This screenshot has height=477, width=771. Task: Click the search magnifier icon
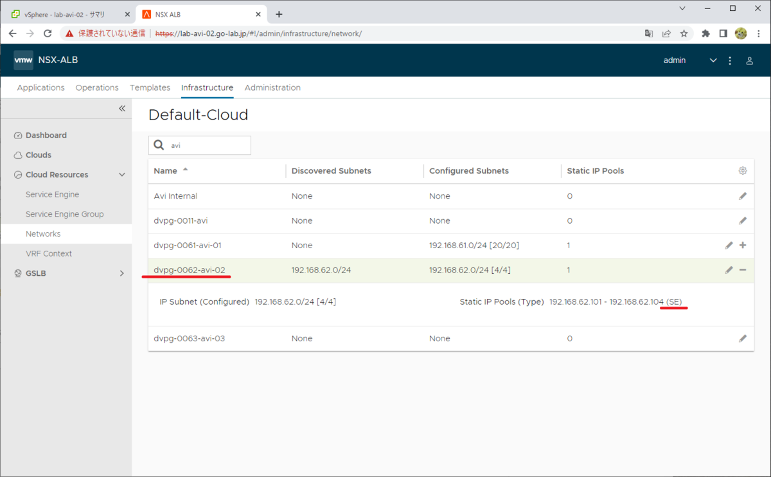coord(159,145)
